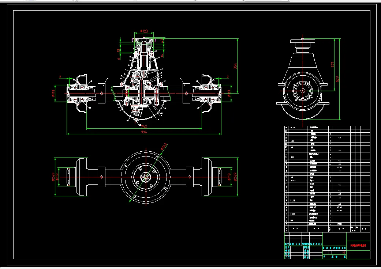Viewport: 381px width, 269px height.
Task: Click the right φ249 dimension in bottom view
Action: click(235, 177)
